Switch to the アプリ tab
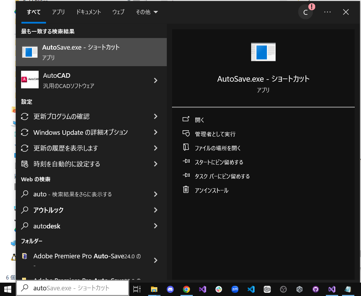The height and width of the screenshot is (296, 361). point(58,12)
